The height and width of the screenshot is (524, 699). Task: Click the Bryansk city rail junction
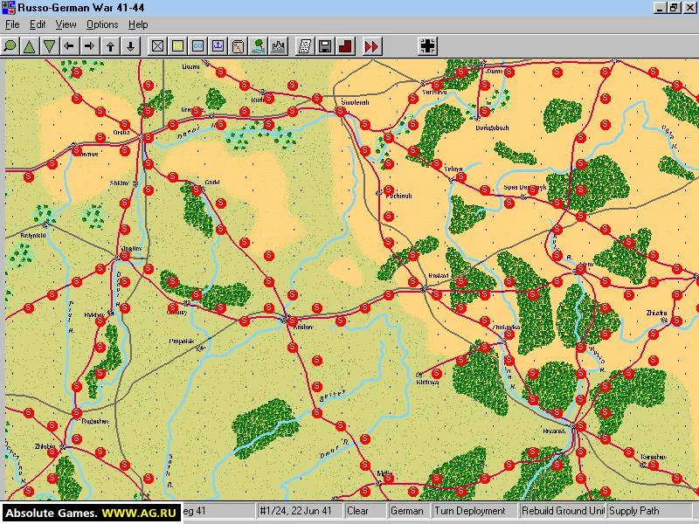(x=574, y=426)
